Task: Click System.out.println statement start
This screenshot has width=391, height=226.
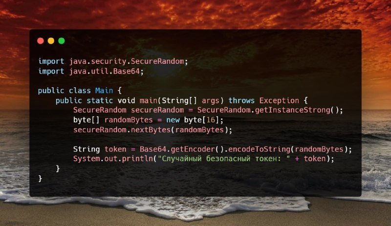Action: click(113, 159)
